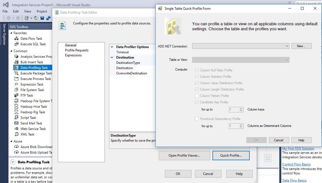322x183 pixels.
Task: Collapse the Data Profiling Task description panel
Action: coord(13,162)
